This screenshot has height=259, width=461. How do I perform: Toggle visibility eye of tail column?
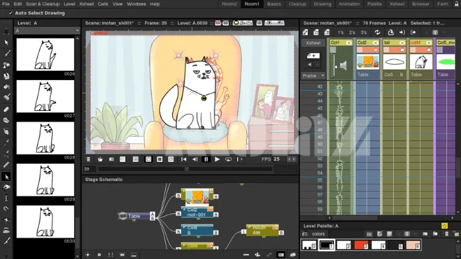402,43
